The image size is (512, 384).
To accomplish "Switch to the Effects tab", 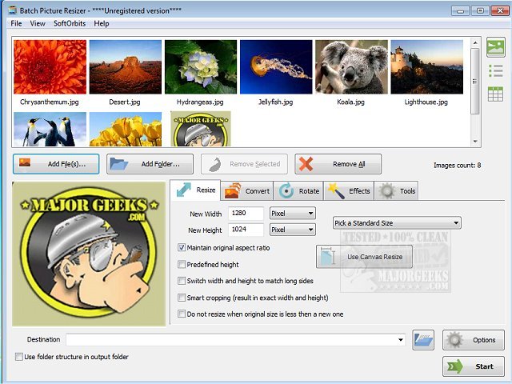I will tap(349, 190).
